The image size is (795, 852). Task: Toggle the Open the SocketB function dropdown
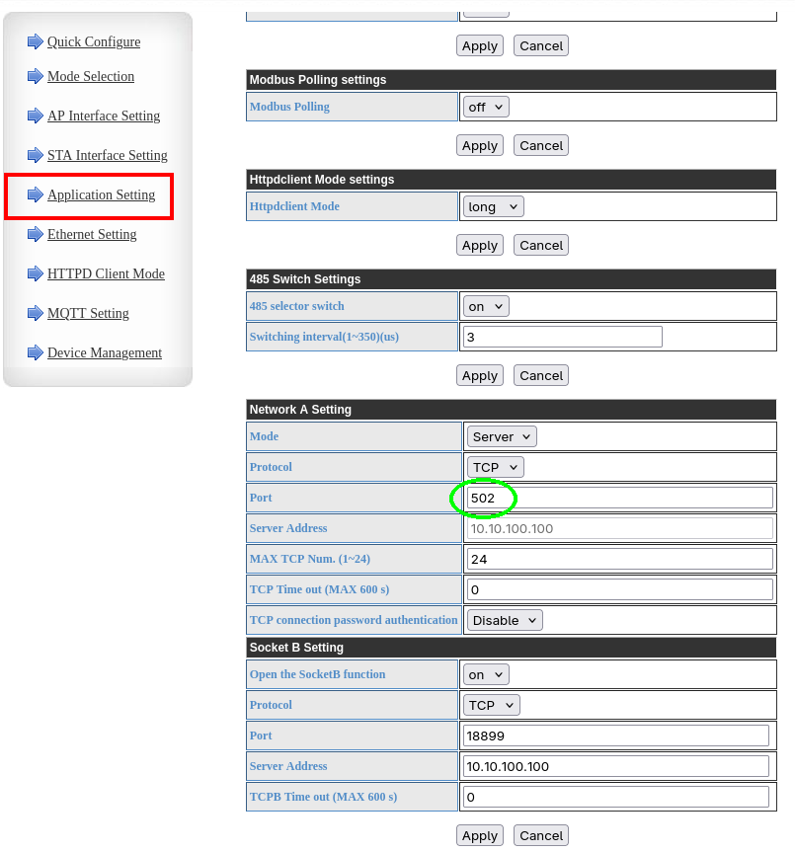(x=486, y=674)
